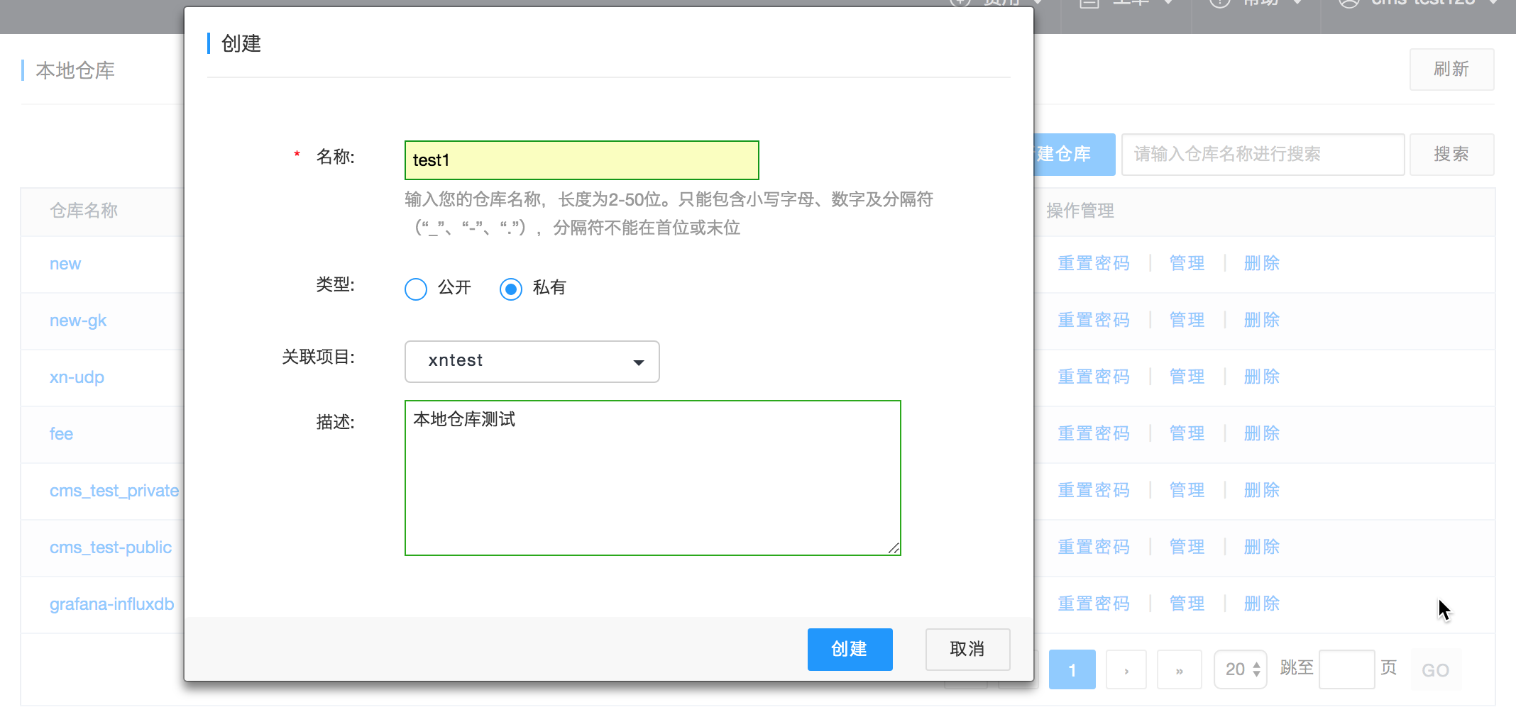The width and height of the screenshot is (1516, 712).
Task: Toggle the 私有 option off by choosing 公开
Action: pos(416,289)
